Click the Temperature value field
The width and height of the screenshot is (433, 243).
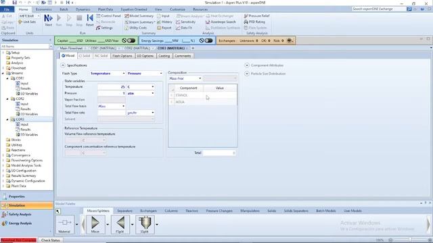(112, 87)
